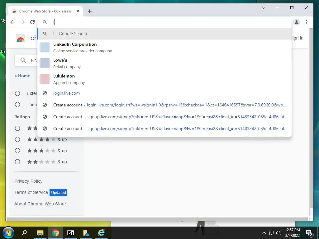The image size is (319, 239).
Task: Click the page's vertical scrollbar
Action: click(311, 118)
